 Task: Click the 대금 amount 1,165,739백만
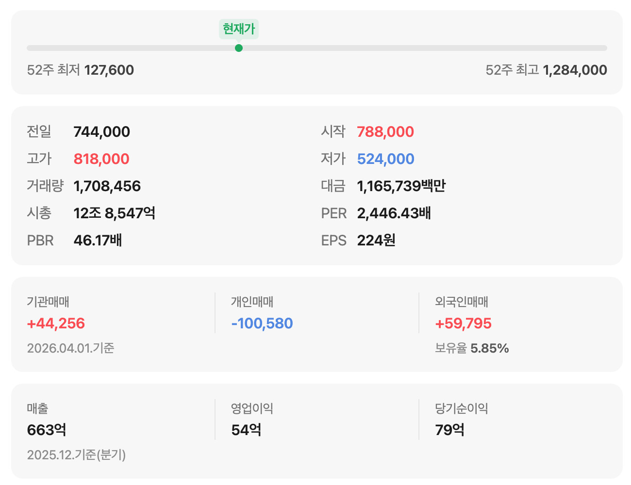[401, 186]
